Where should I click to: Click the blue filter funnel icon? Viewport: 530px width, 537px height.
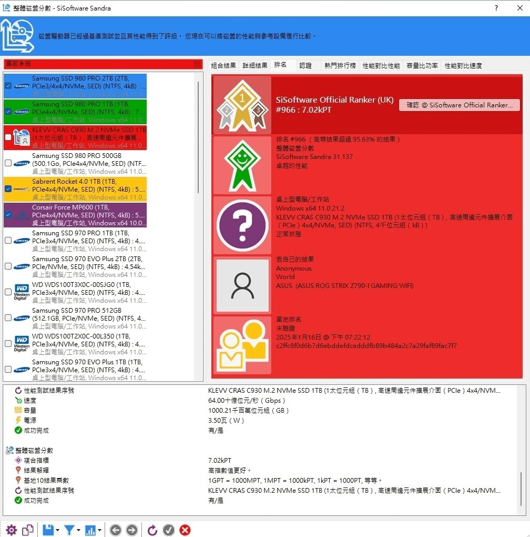(69, 530)
